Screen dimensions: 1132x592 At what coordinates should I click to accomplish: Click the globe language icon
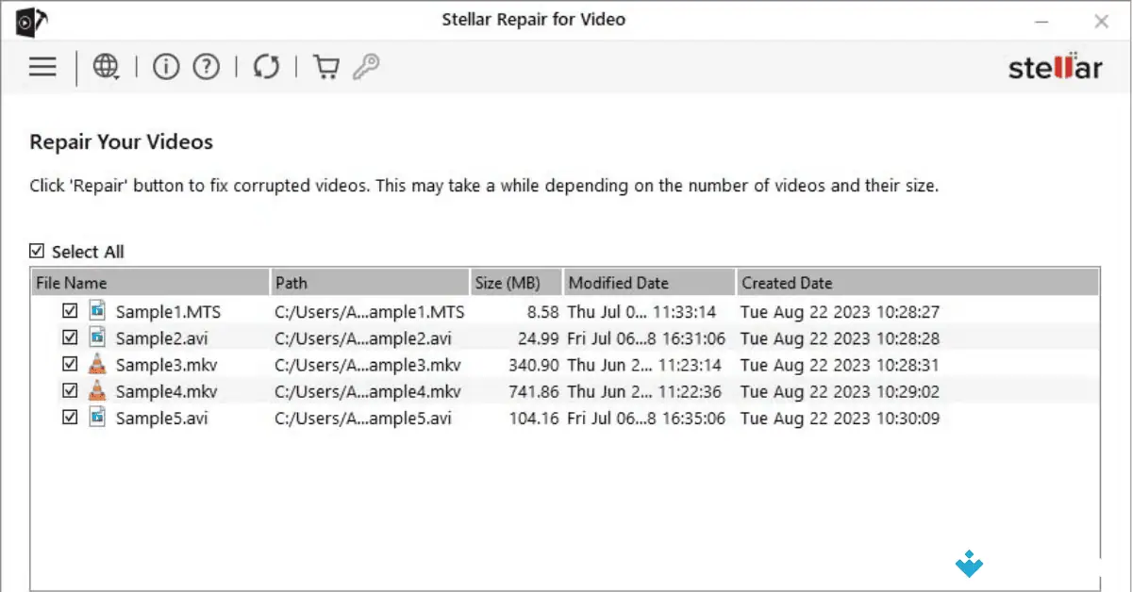pos(106,67)
